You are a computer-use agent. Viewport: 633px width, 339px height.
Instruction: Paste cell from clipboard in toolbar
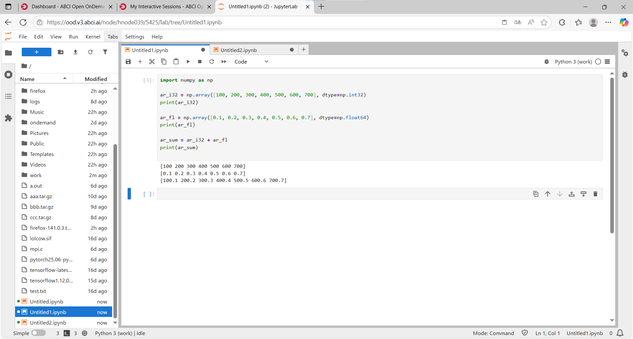tap(176, 62)
